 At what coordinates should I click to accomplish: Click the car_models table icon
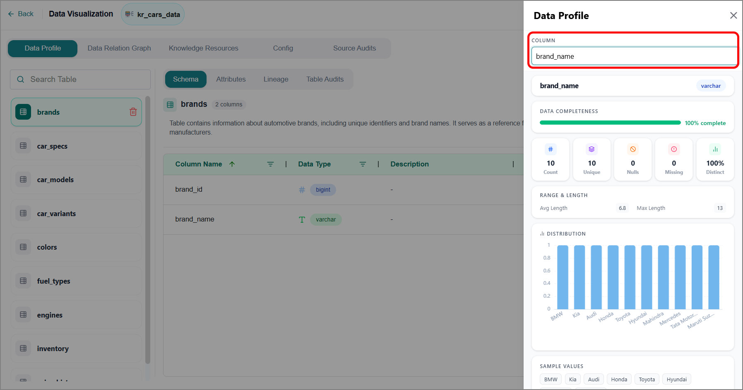pos(23,179)
